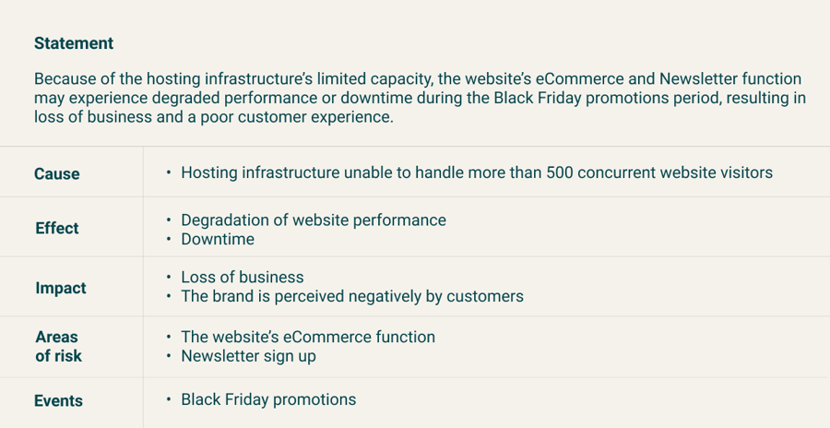
Task: Click the "Loss of business" bullet under Impact
Action: [243, 277]
